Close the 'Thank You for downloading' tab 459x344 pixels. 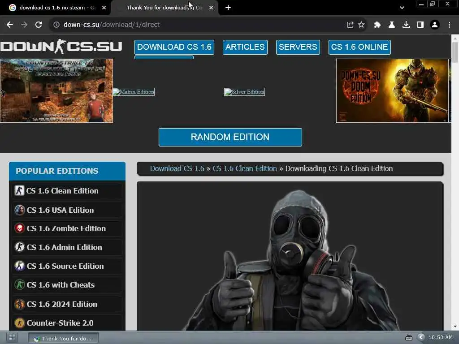point(211,8)
